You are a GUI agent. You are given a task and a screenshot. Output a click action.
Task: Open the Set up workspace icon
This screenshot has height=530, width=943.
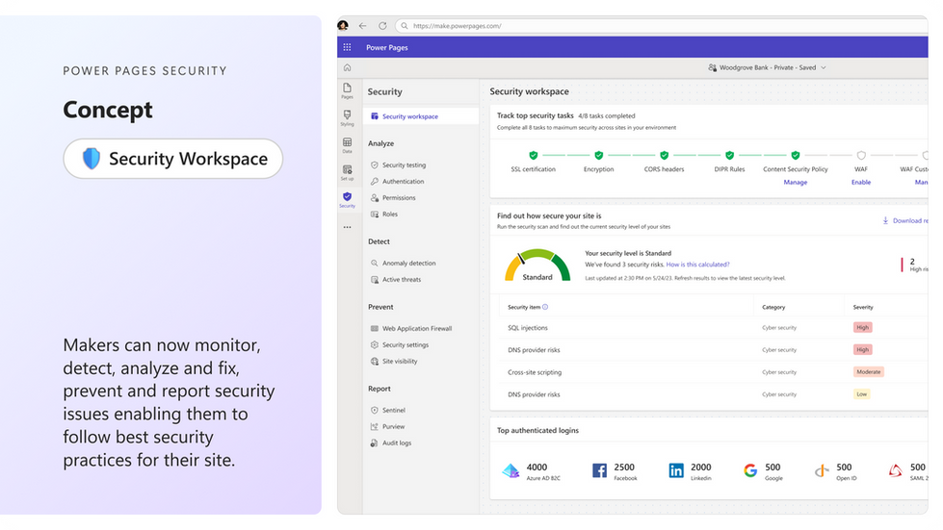347,172
